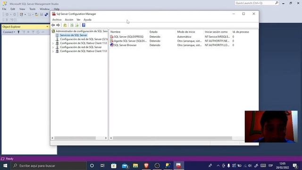This screenshot has height=170, width=302.
Task: Click the Save icon in SSMS toolbar
Action: click(42, 15)
